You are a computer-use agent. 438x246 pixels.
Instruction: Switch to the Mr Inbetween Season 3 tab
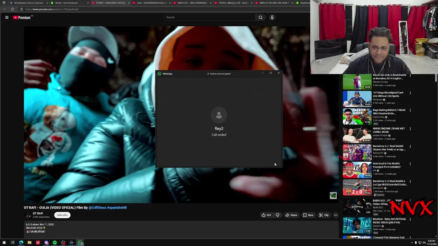pos(28,3)
